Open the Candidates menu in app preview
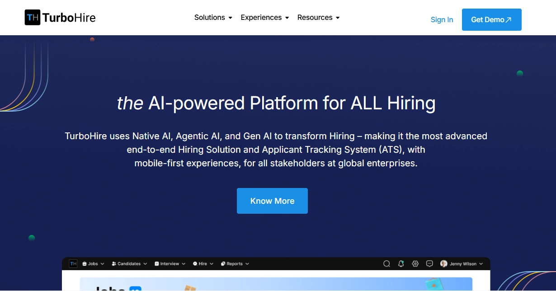 click(x=129, y=264)
